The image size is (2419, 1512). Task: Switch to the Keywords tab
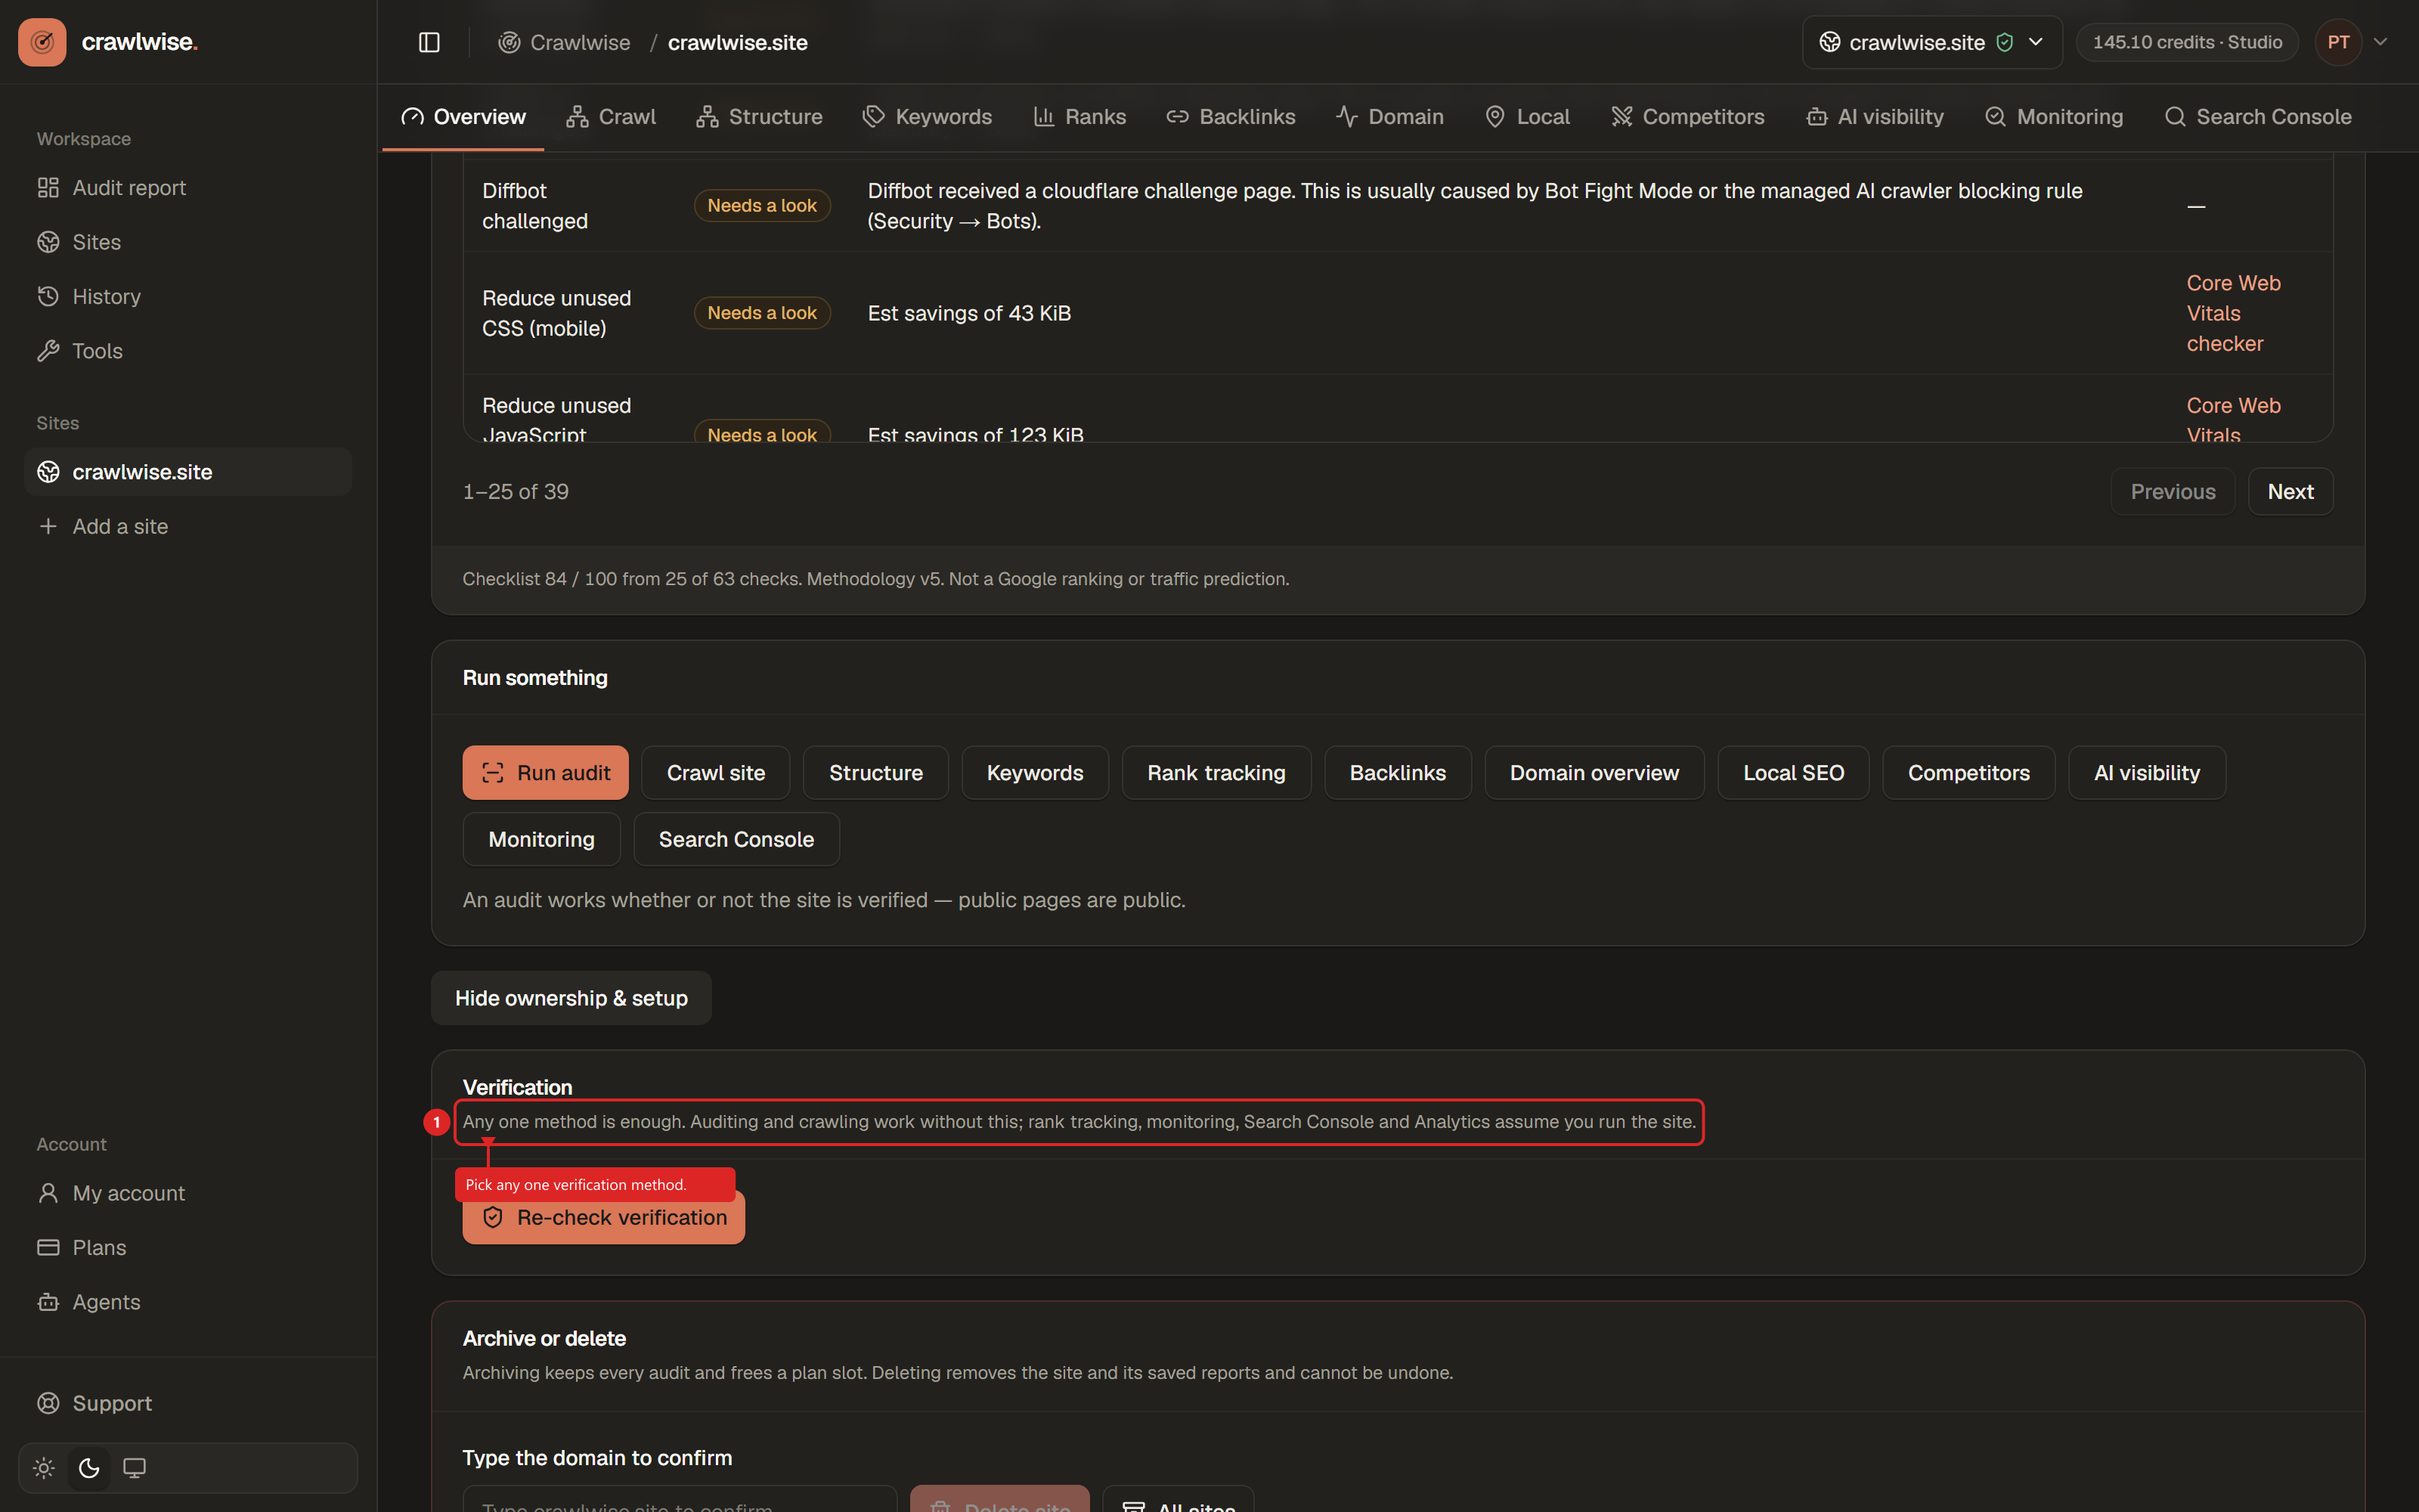point(927,117)
